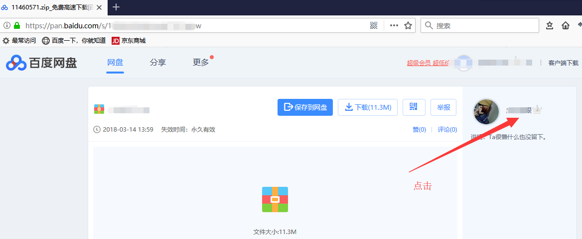Click the green padlock security icon
Image resolution: width=582 pixels, height=239 pixels.
pyautogui.click(x=17, y=25)
